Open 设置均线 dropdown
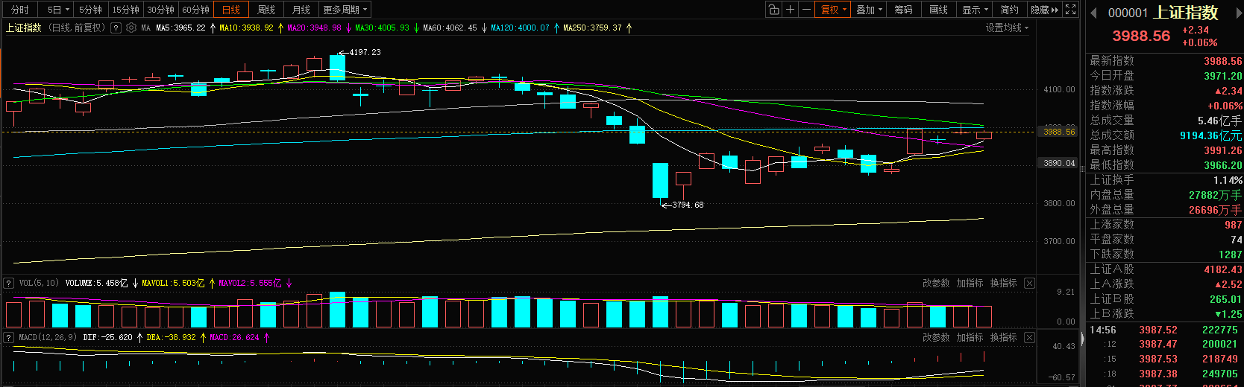Image resolution: width=1244 pixels, height=387 pixels. pyautogui.click(x=1007, y=28)
